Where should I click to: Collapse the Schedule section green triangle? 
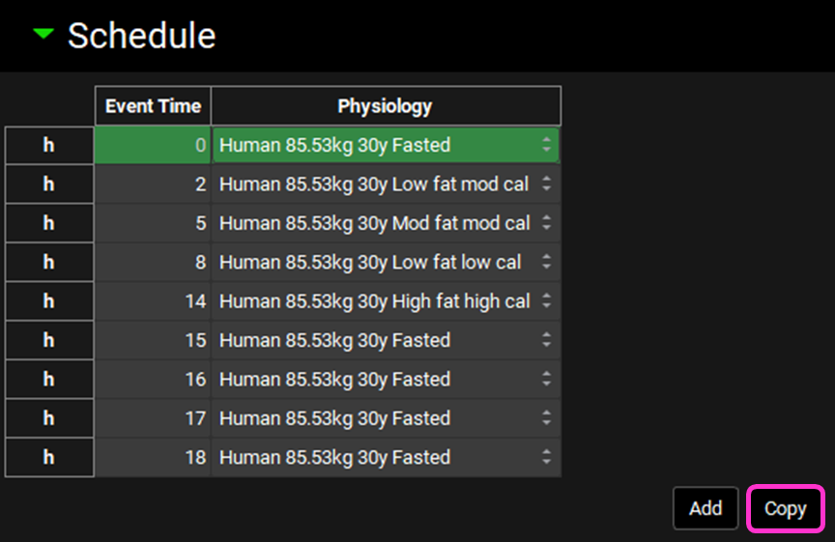pos(43,35)
